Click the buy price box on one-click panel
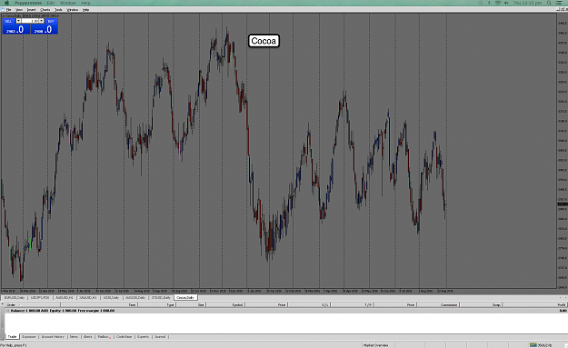The height and width of the screenshot is (348, 568). [x=44, y=29]
